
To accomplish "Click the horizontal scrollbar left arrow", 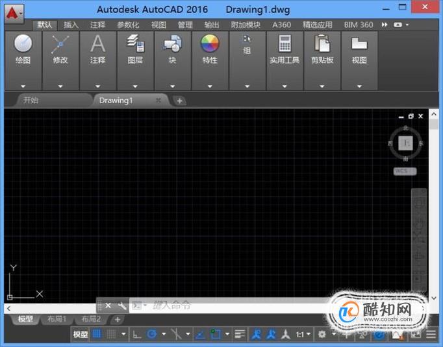I will click(x=8, y=308).
